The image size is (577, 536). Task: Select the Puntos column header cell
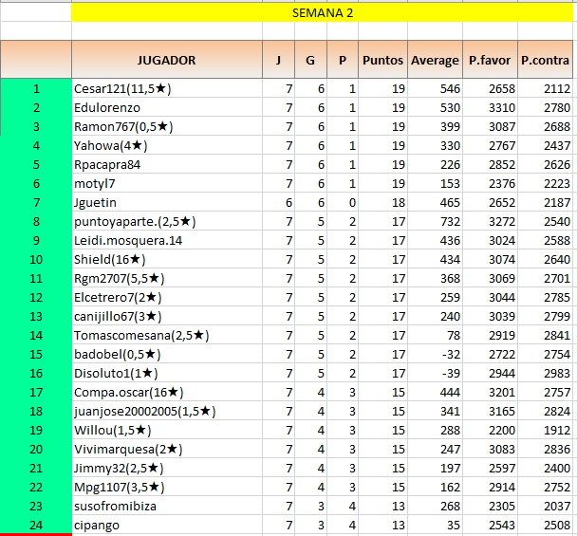coord(382,60)
